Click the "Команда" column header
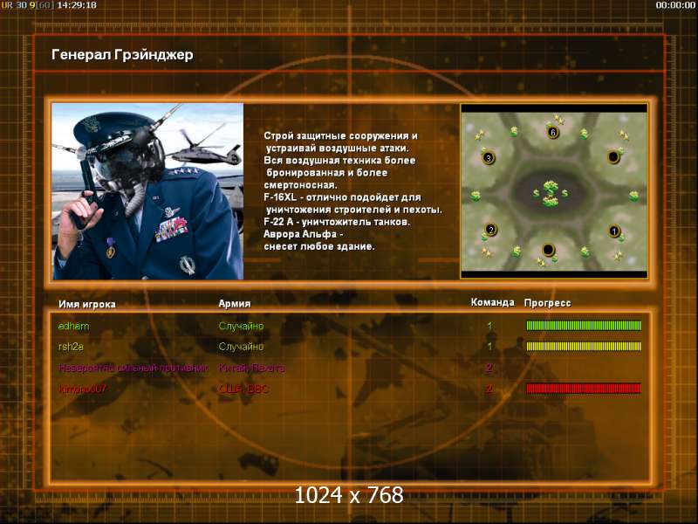 492,302
